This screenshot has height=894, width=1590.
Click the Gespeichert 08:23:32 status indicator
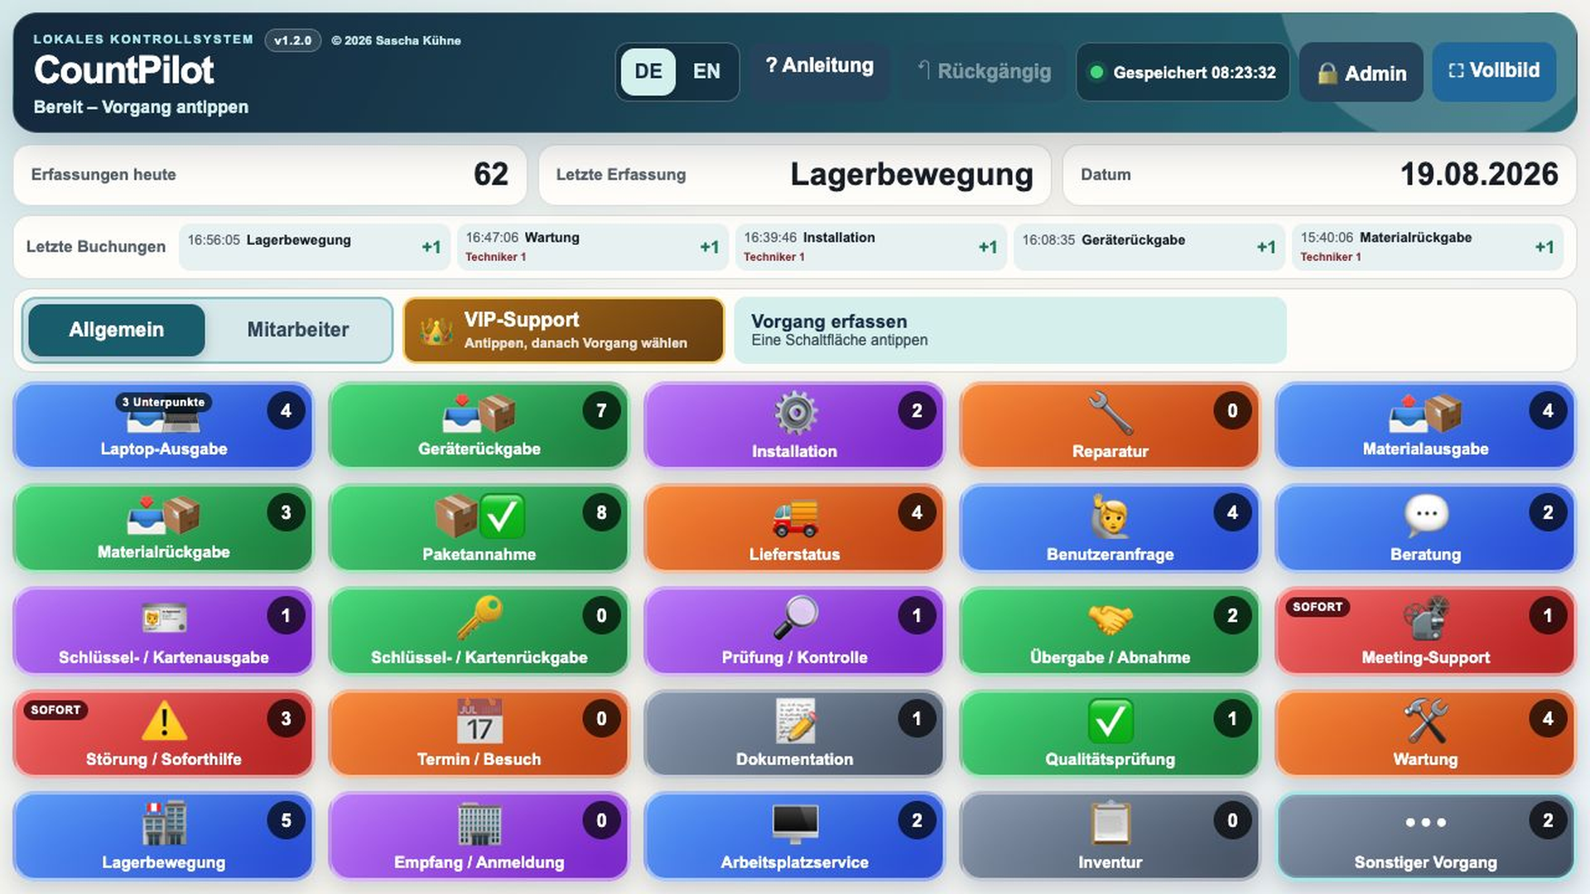click(1183, 73)
